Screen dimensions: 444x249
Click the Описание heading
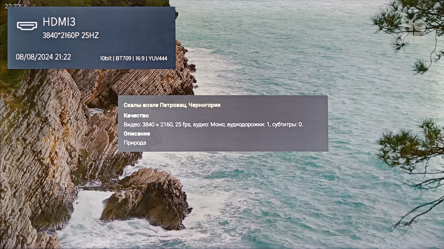point(137,133)
